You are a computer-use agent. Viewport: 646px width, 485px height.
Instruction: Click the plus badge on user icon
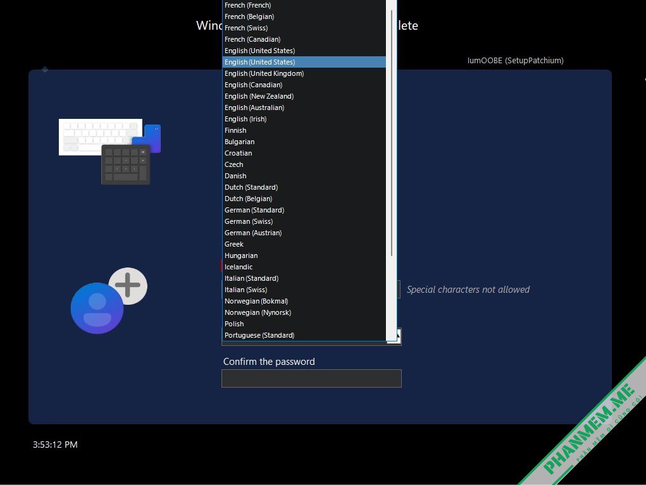tap(128, 285)
